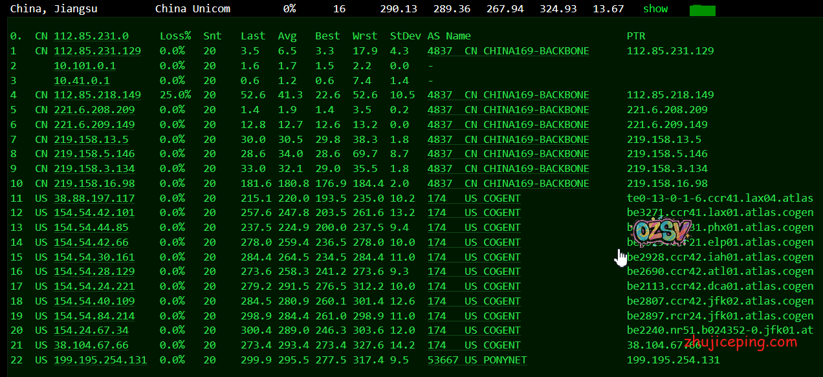This screenshot has width=823, height=377.
Task: Select the 154.54.24.221 IP link
Action: [94, 286]
